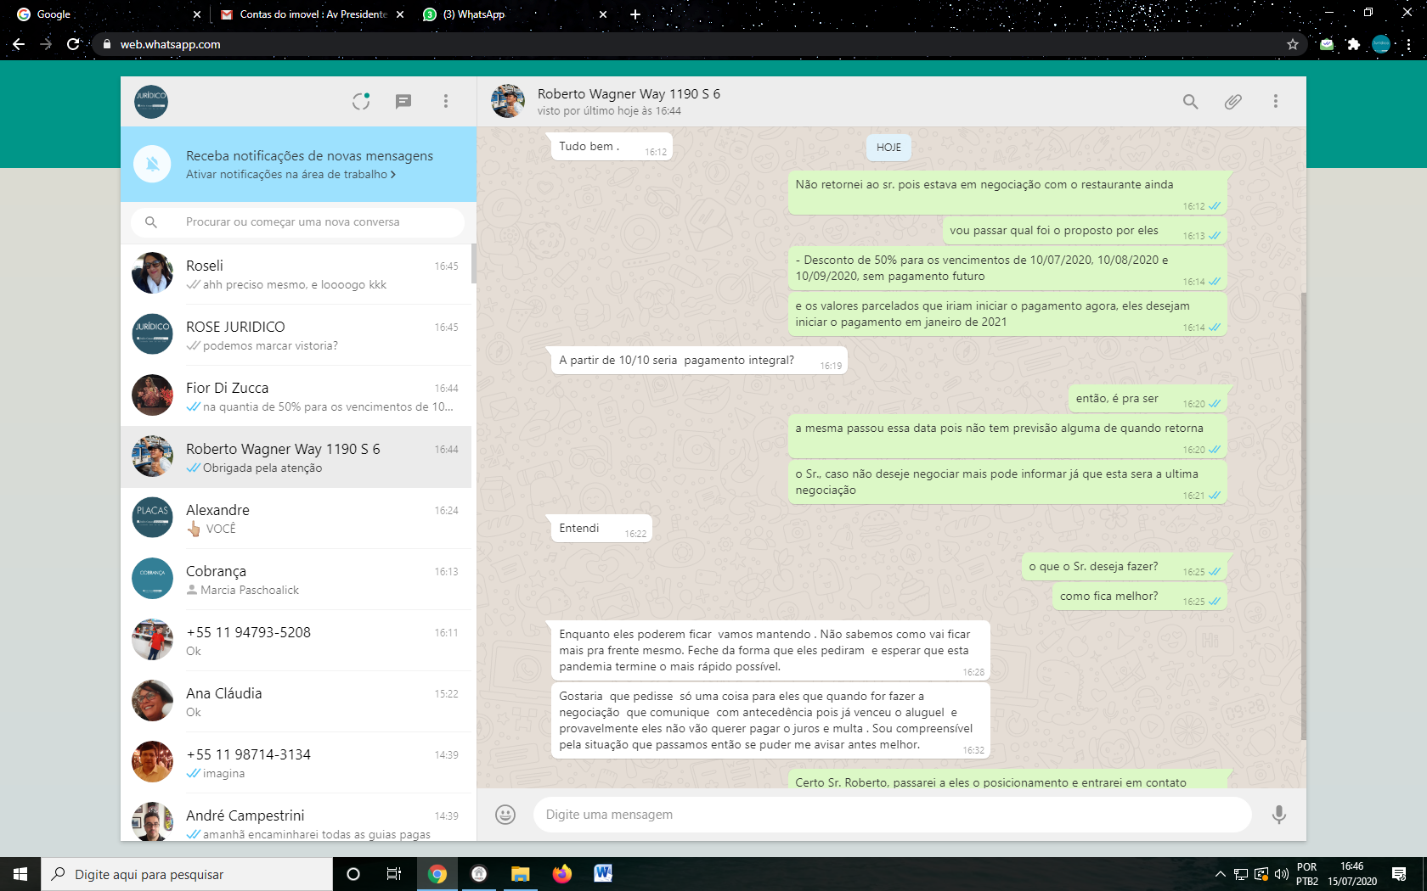Viewport: 1427px width, 891px height.
Task: Click the paperclip attach icon
Action: [x=1233, y=102]
